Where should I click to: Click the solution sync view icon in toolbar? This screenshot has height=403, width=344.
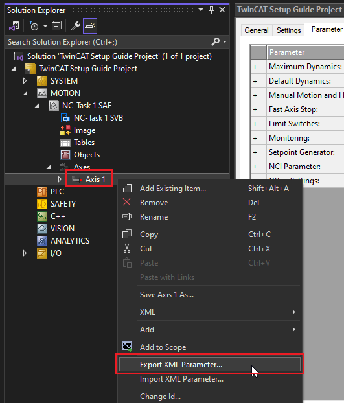14,26
